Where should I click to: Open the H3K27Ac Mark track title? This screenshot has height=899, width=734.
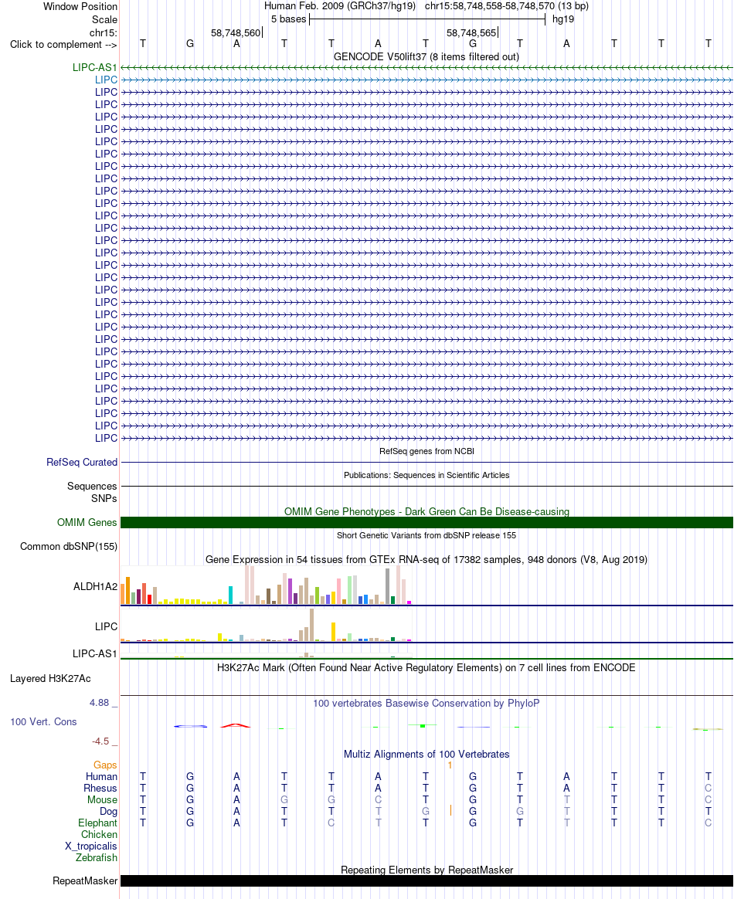[x=426, y=668]
